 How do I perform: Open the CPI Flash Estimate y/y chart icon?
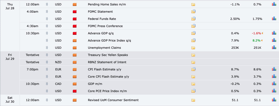coord(274,69)
